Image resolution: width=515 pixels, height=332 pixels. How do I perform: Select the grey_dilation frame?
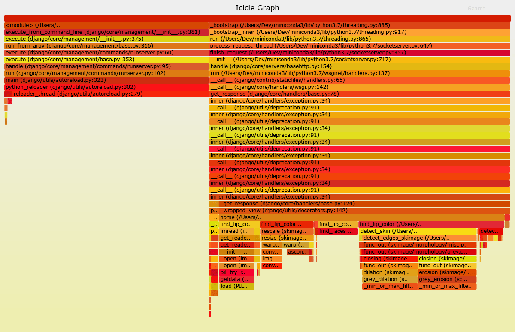[390, 279]
